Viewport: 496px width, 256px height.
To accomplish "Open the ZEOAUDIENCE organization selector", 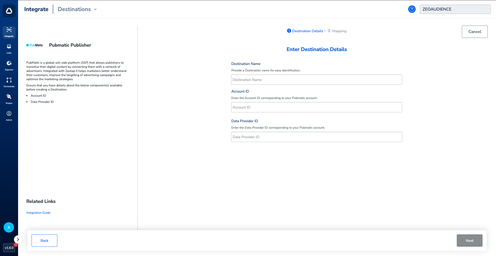I will (455, 9).
